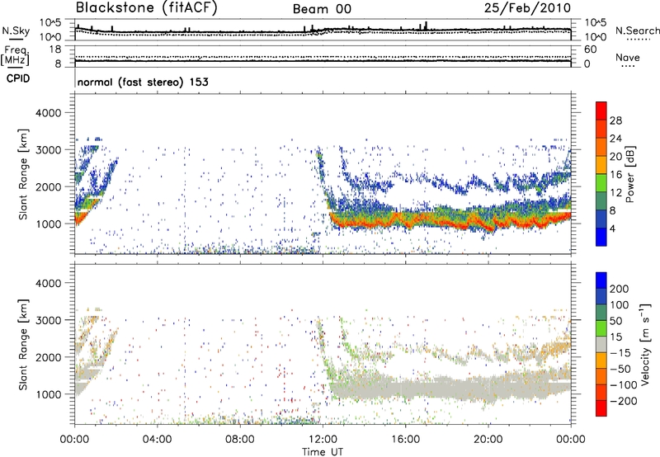The image size is (660, 457).
Task: Click the '1000' tick on velocity panel axis
Action: (x=49, y=394)
